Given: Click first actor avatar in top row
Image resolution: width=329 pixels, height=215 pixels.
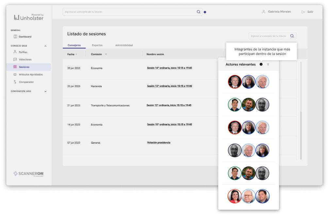Looking at the screenshot, I should click(235, 82).
